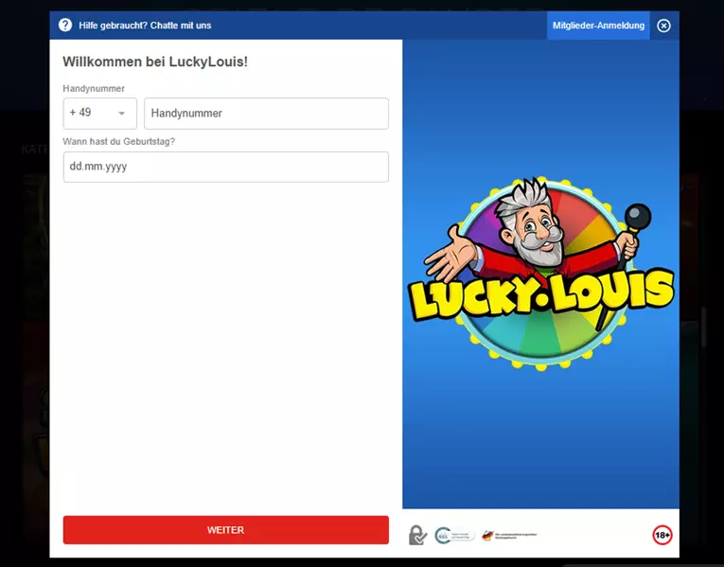Focus the birthday dd.mm.yyyy field
The width and height of the screenshot is (724, 567).
point(226,167)
